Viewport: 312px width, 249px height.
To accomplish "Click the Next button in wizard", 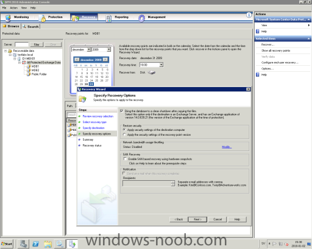I will click(x=197, y=219).
